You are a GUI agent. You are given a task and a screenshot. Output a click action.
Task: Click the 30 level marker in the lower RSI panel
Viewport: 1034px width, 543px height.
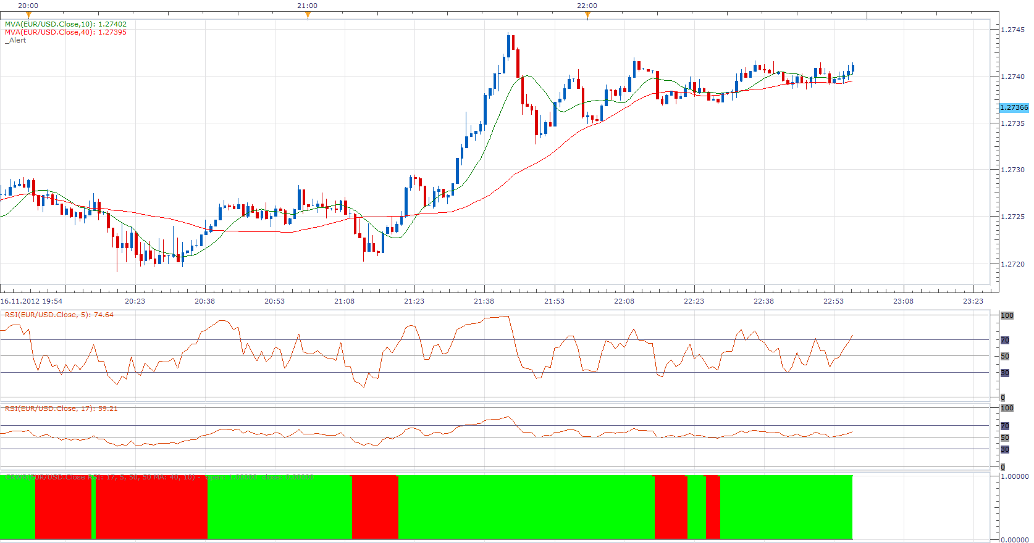pyautogui.click(x=1005, y=449)
